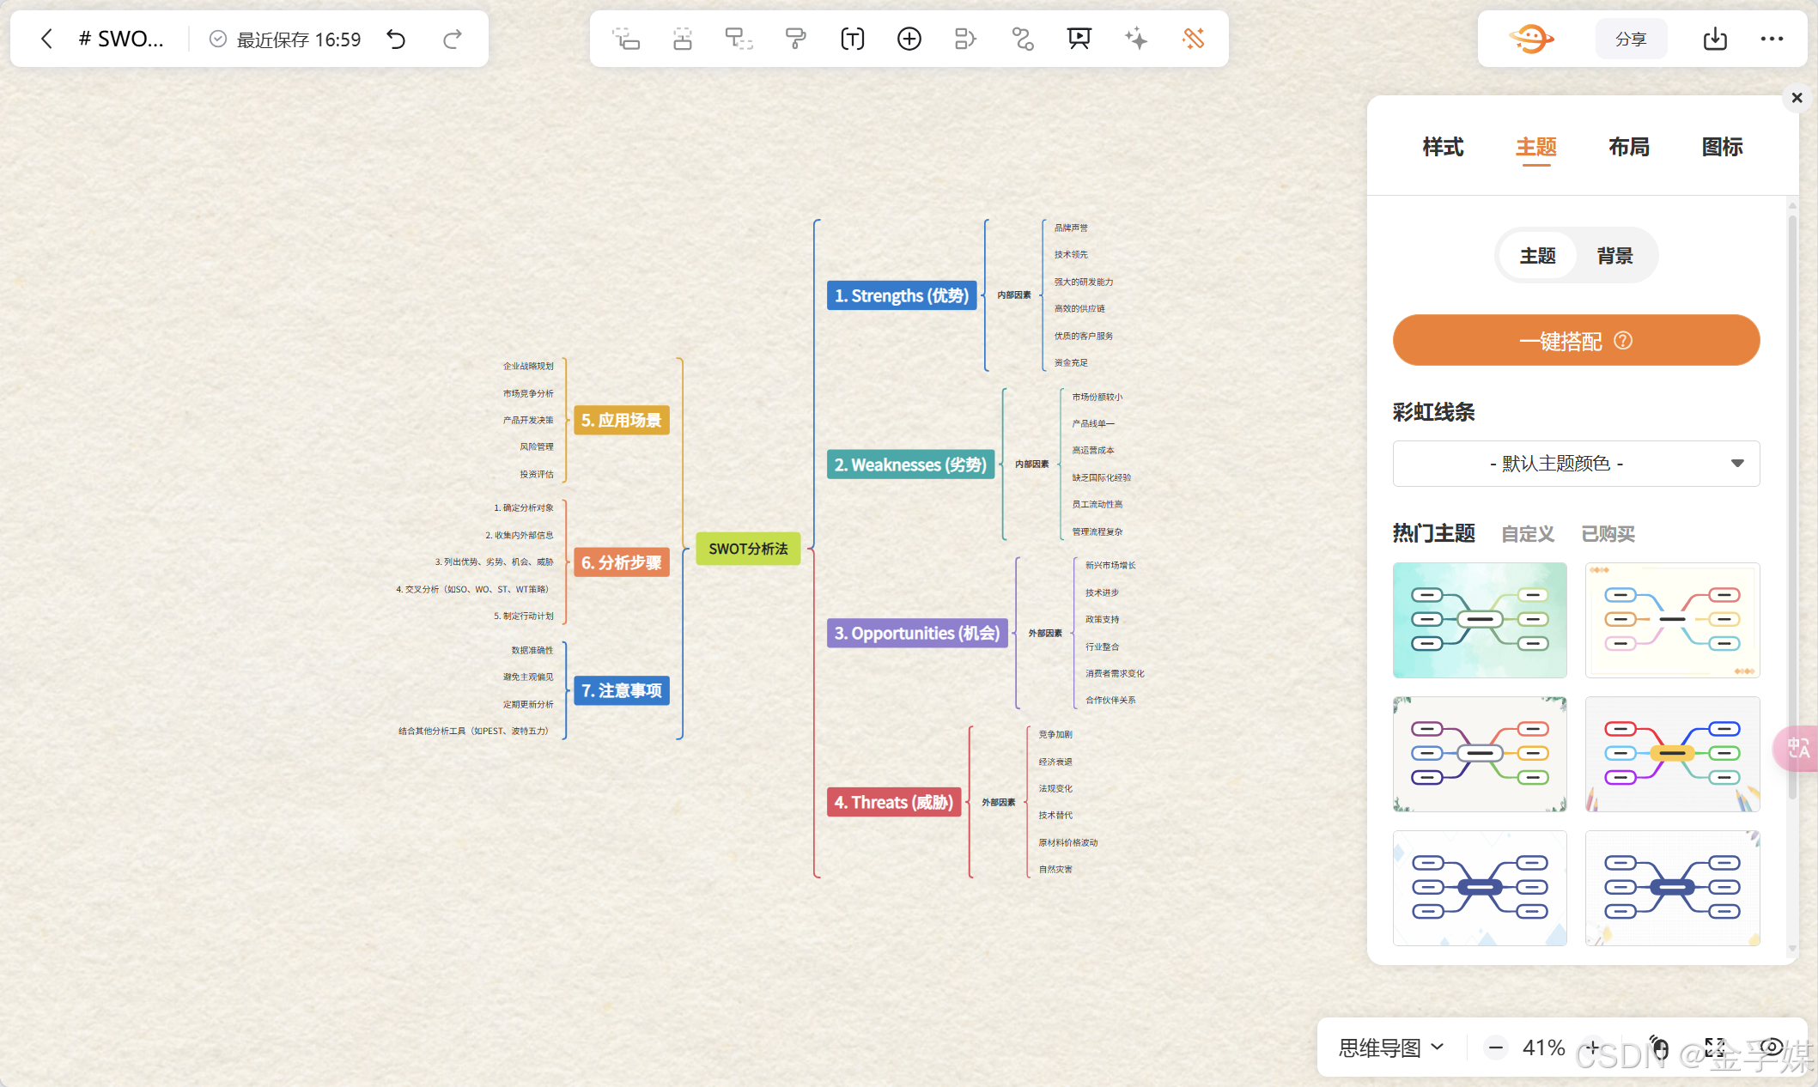Screen dimensions: 1818x1087
Task: Toggle the eye preview icon
Action: point(1772,1047)
